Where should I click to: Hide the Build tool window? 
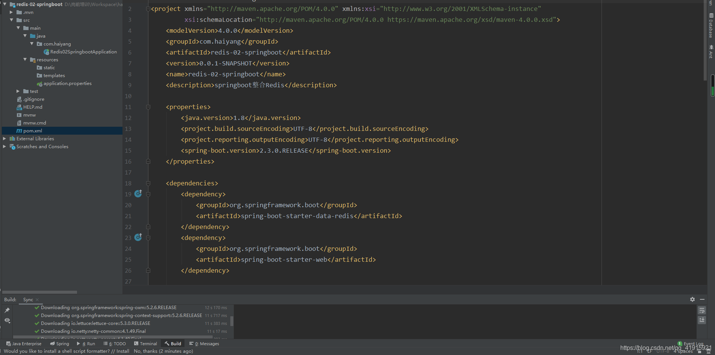pyautogui.click(x=702, y=299)
